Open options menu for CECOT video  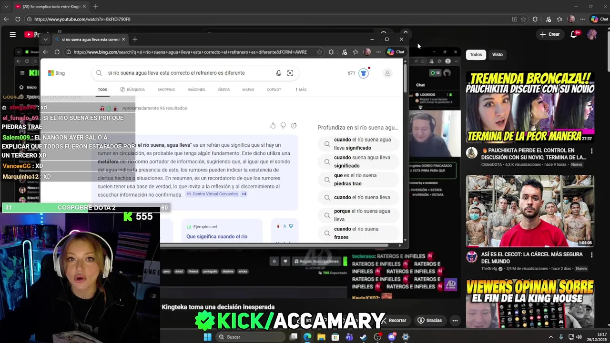(591, 255)
